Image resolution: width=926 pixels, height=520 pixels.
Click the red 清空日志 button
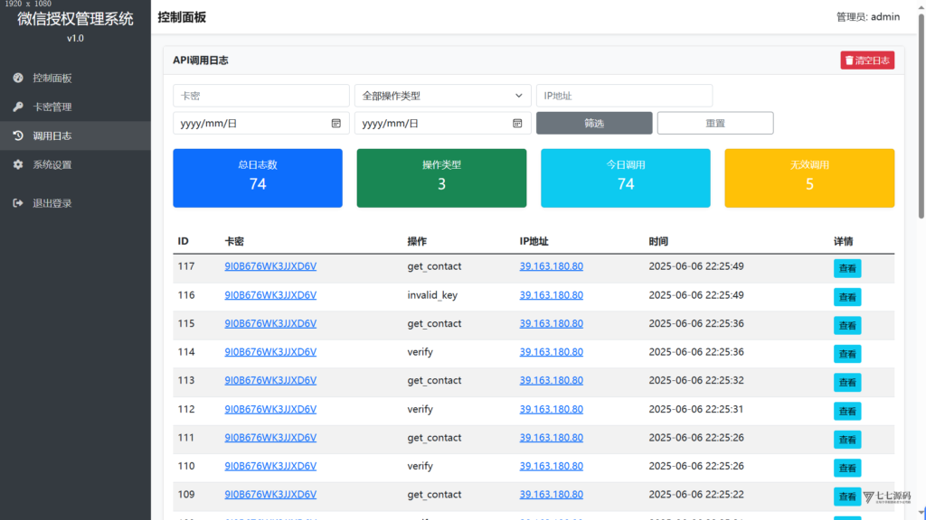pos(867,60)
